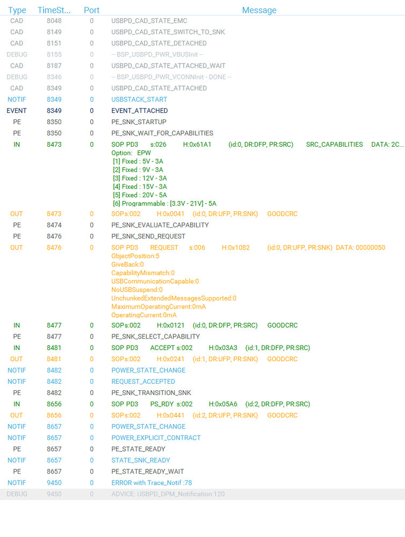Select the POWER_EXPLICIT_CONTRACT row
This screenshot has height=537, width=405.
pyautogui.click(x=202, y=438)
